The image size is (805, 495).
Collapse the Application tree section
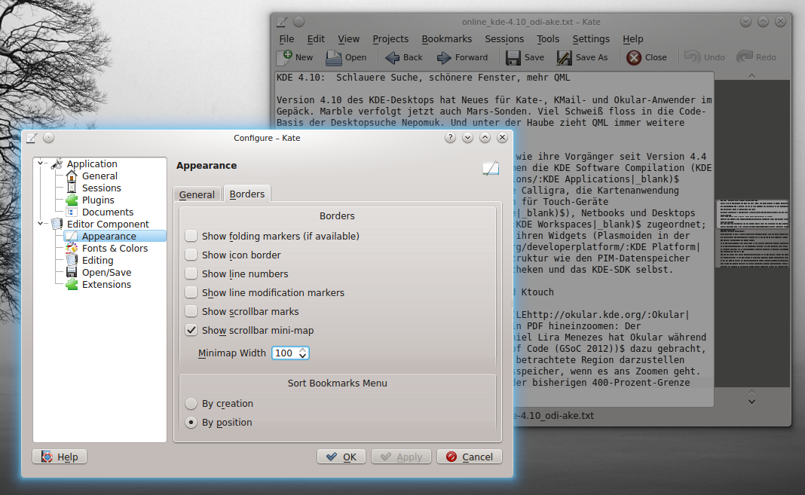[x=41, y=163]
